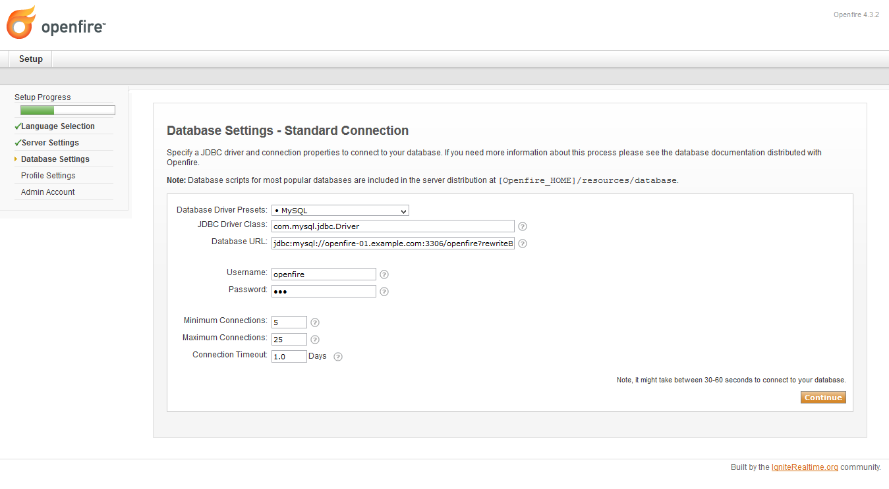Open the Database Driver Presets dropdown
Screen dimensions: 889x489
pos(340,211)
